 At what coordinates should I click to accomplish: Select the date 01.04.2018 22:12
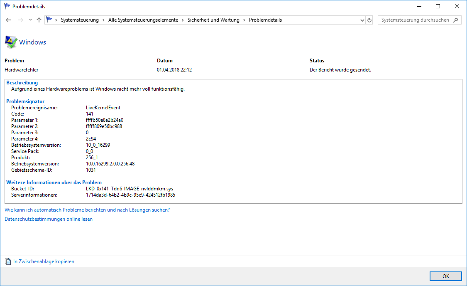coord(174,70)
